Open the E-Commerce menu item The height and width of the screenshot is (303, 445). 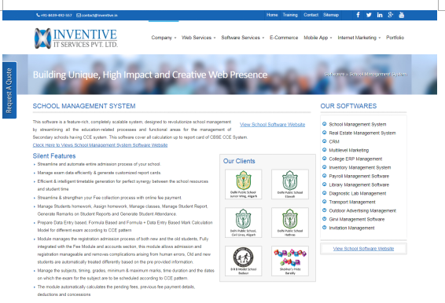coord(284,38)
